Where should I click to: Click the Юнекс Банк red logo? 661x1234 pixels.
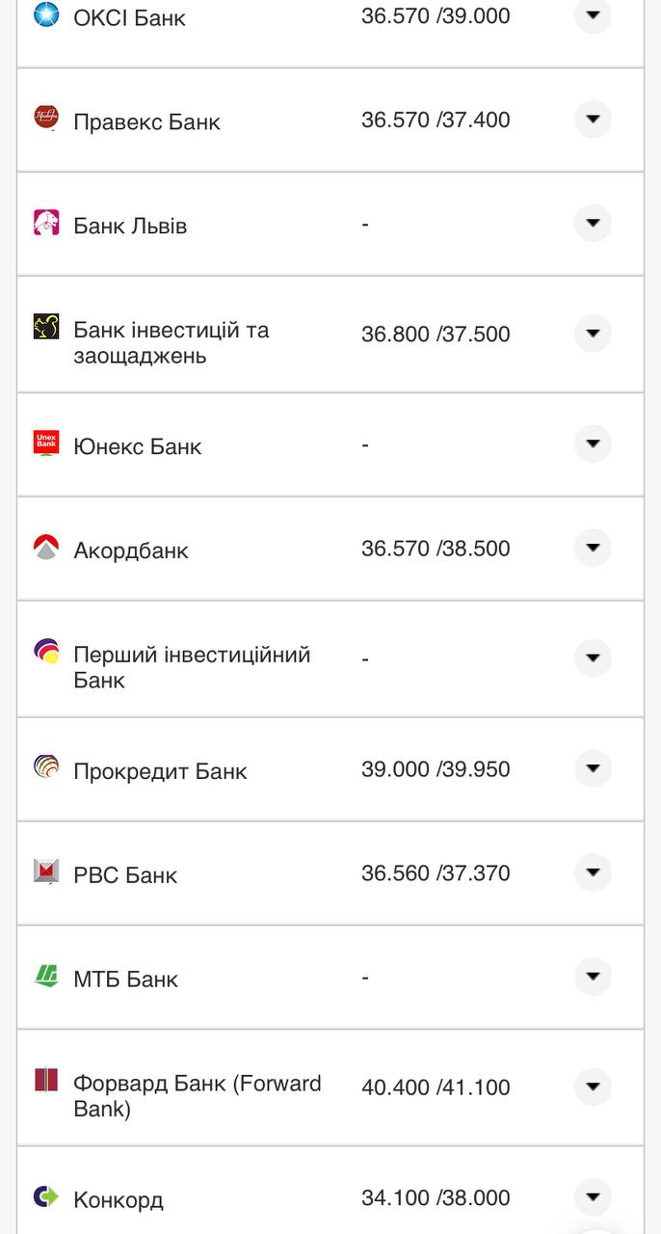(46, 443)
